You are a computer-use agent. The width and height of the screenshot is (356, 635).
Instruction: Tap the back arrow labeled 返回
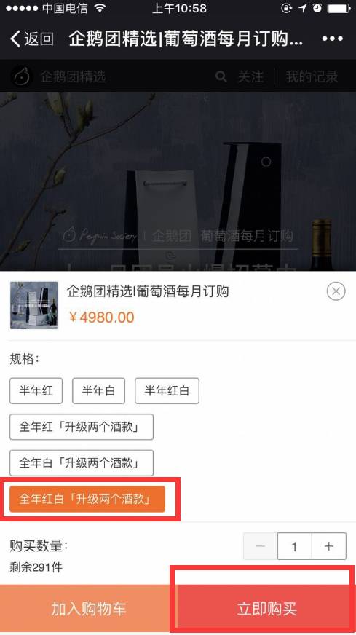(31, 39)
